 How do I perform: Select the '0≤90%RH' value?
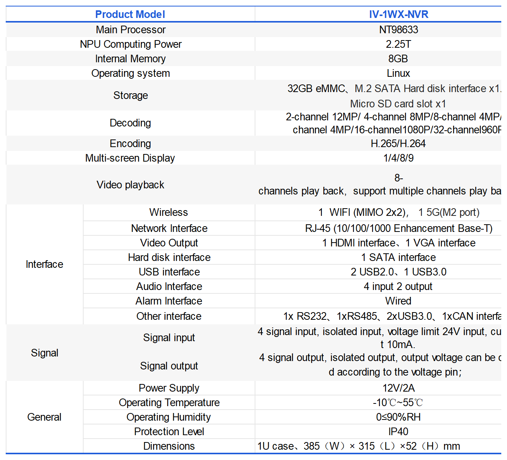399,417
